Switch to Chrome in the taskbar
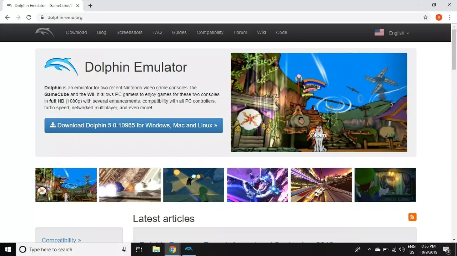The image size is (457, 256). point(172,249)
